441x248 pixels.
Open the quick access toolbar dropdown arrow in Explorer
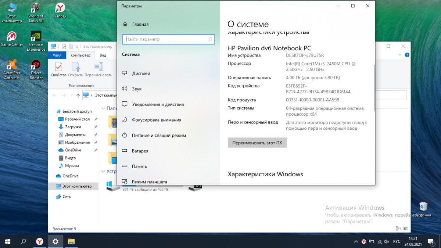[x=77, y=47]
